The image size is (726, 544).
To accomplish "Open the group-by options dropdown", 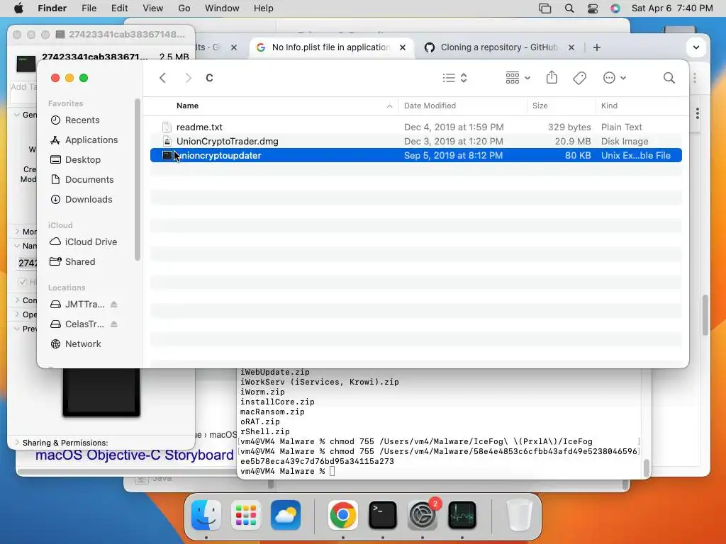I will pyautogui.click(x=518, y=78).
